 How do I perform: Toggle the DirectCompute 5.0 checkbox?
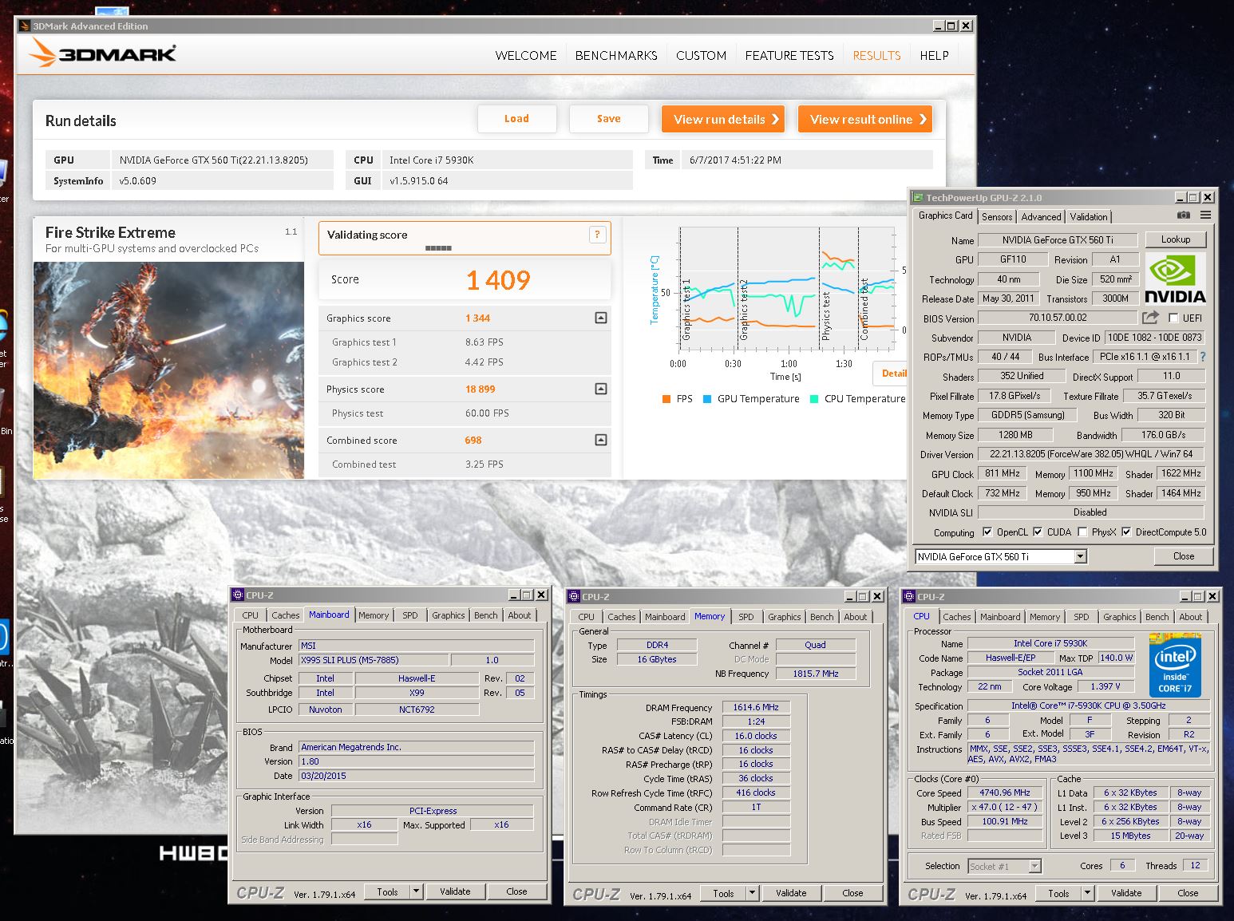(x=1126, y=532)
